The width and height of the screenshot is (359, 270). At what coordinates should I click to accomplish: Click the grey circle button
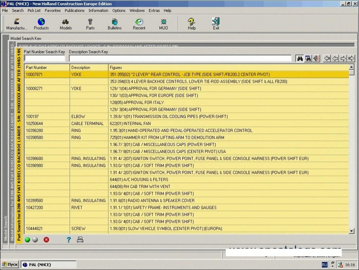35,240
